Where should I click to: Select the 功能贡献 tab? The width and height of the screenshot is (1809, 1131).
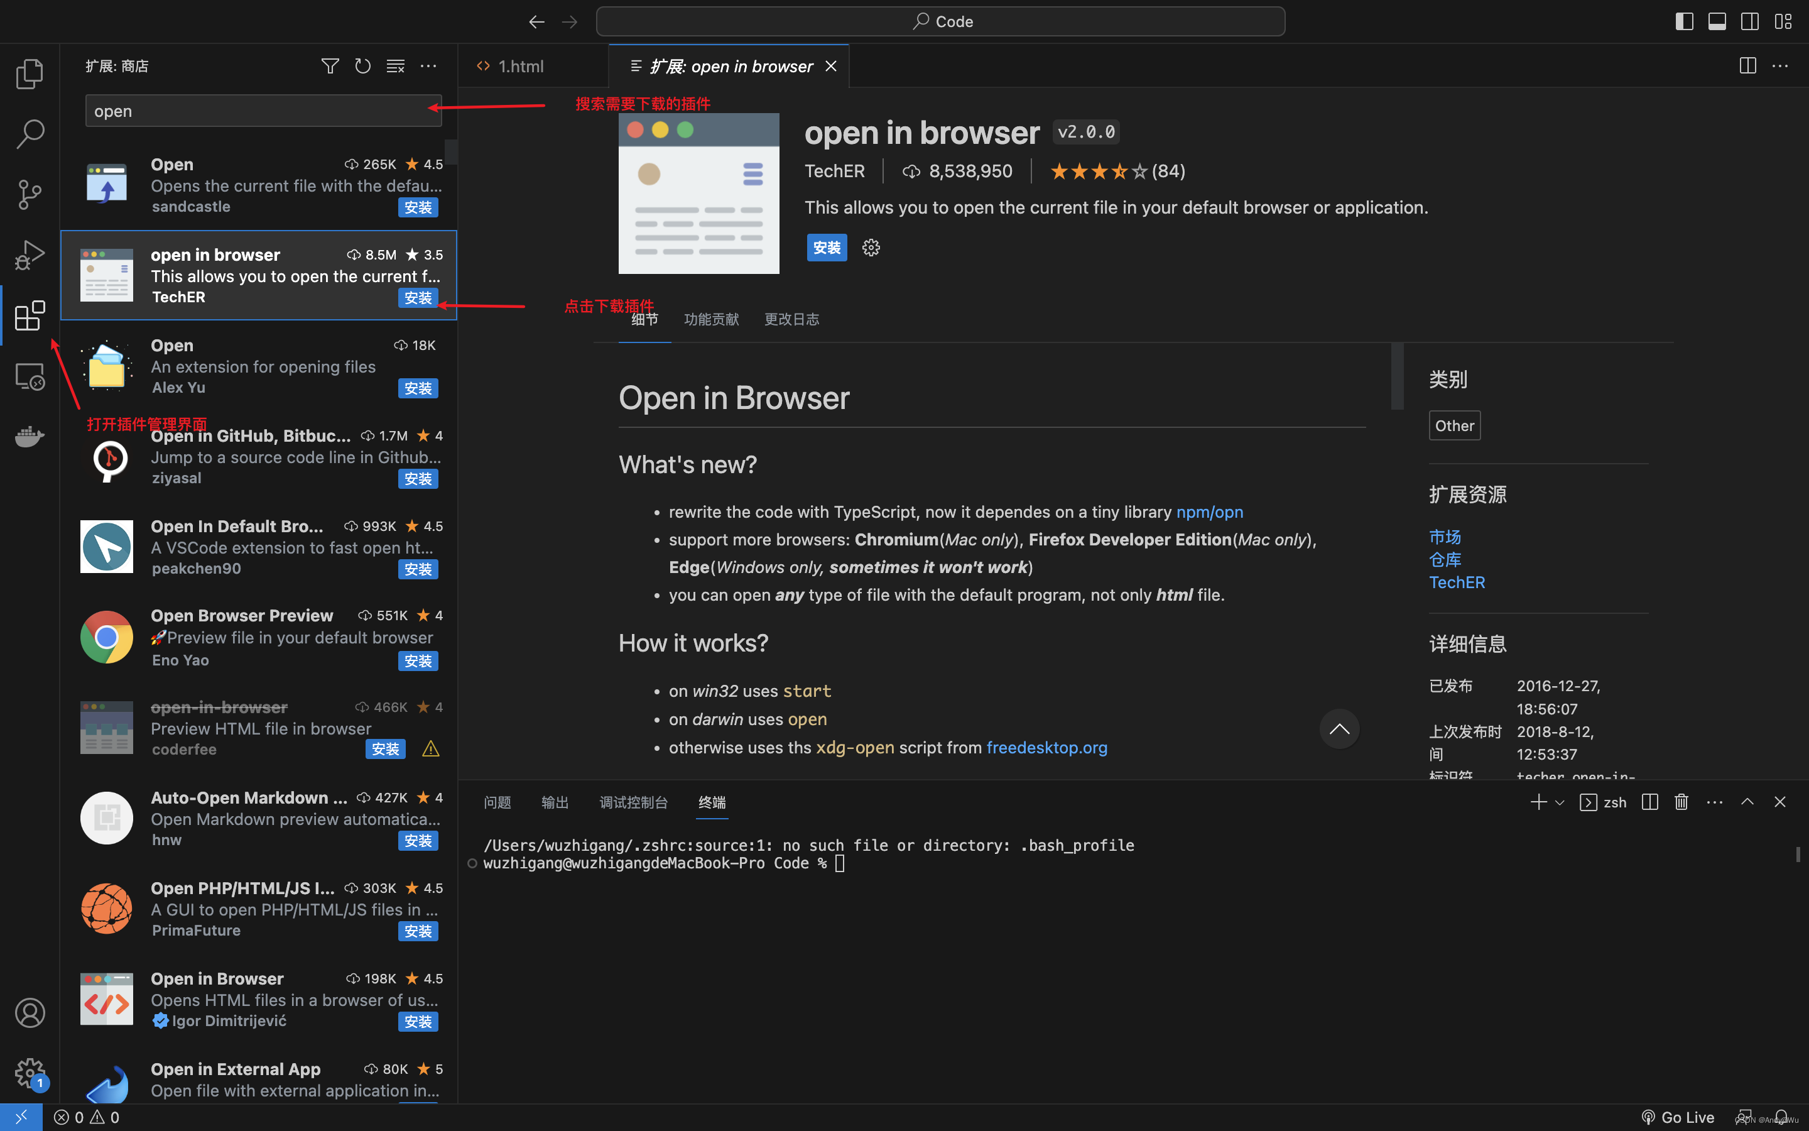point(711,319)
